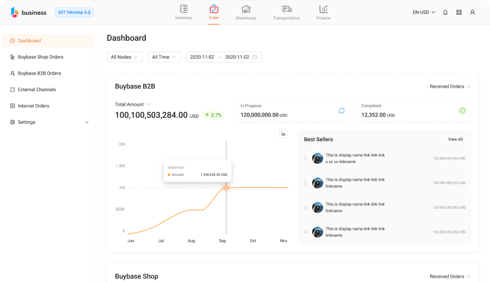Open first best seller 'x xc cx linkname'
Screen dimensions: 490x282
tap(356, 158)
